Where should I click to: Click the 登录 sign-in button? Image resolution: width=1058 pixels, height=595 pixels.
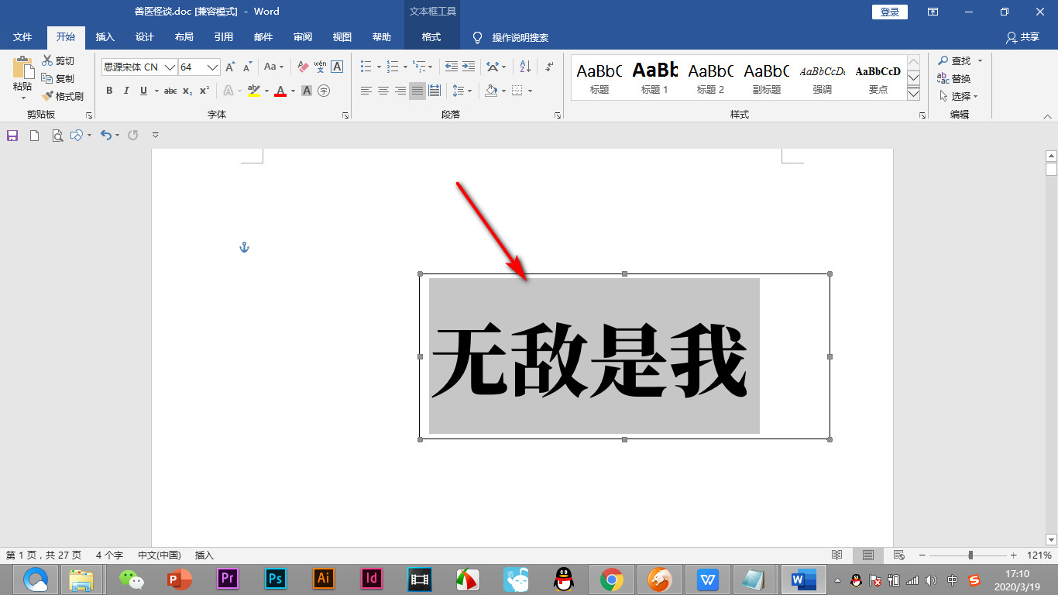890,12
